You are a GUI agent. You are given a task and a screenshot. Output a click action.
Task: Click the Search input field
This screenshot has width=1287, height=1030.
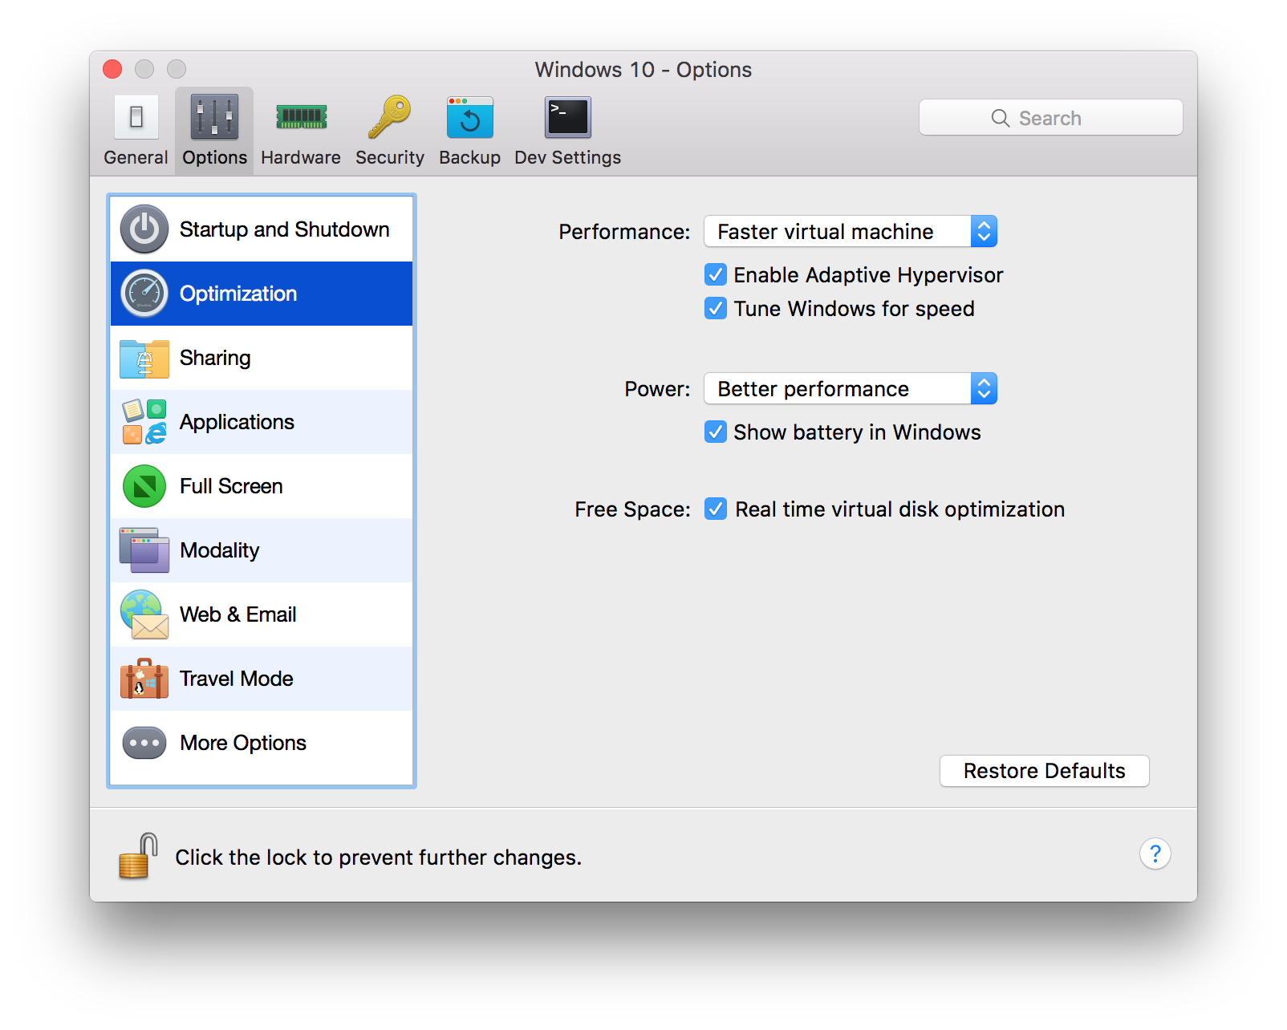pyautogui.click(x=1050, y=118)
